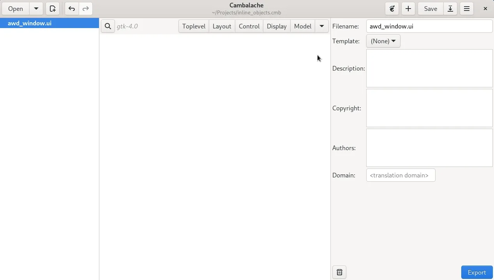Image resolution: width=494 pixels, height=280 pixels.
Task: Click the plus icon in header
Action: pos(408,9)
